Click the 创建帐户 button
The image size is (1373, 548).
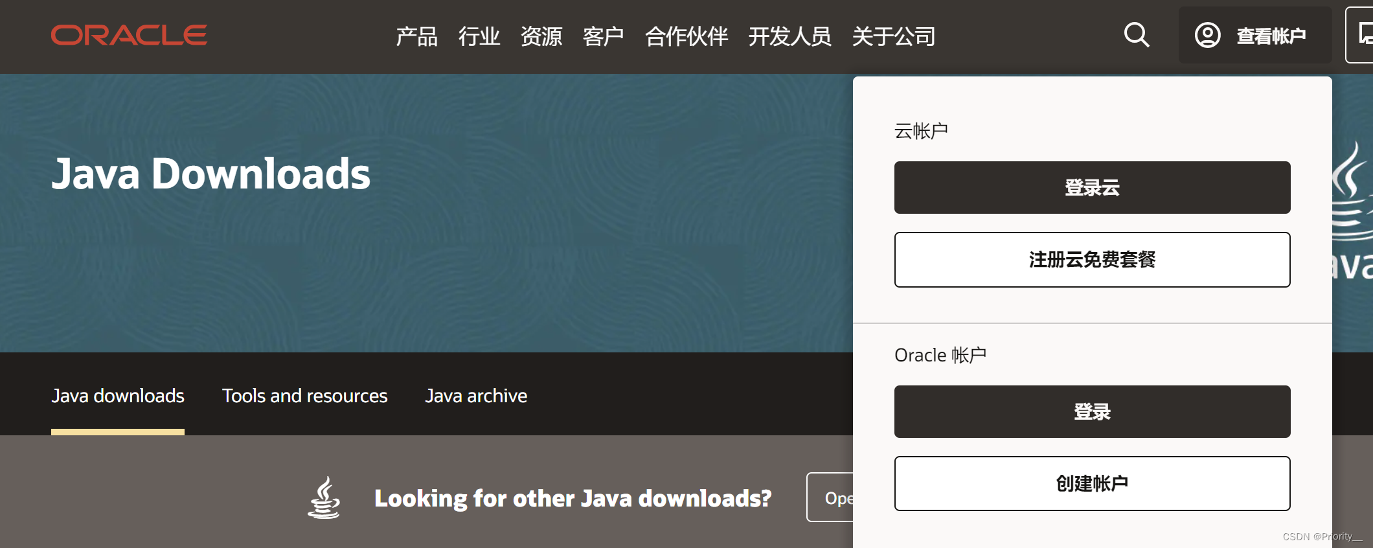[x=1092, y=483]
